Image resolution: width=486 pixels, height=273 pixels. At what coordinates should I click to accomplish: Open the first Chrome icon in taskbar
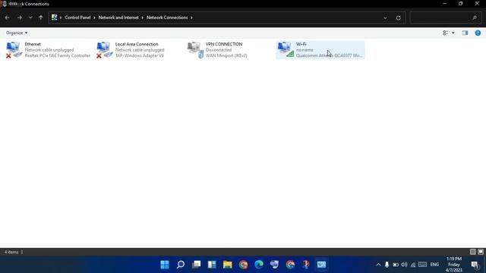point(243,265)
